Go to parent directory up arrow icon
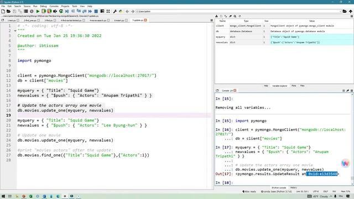354x199 pixels. pyautogui.click(x=350, y=11)
